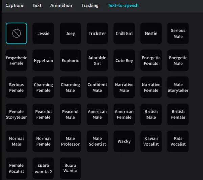Apply the Kids Vocalist voice

click(178, 141)
